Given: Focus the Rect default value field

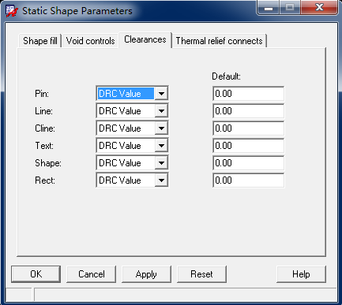Looking at the screenshot, I should click(x=248, y=180).
